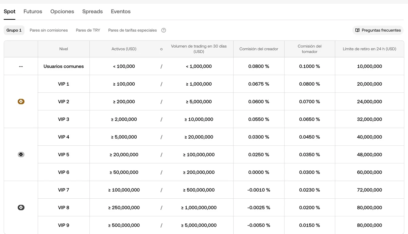Click the 0.0675 % maker fee value

point(259,84)
